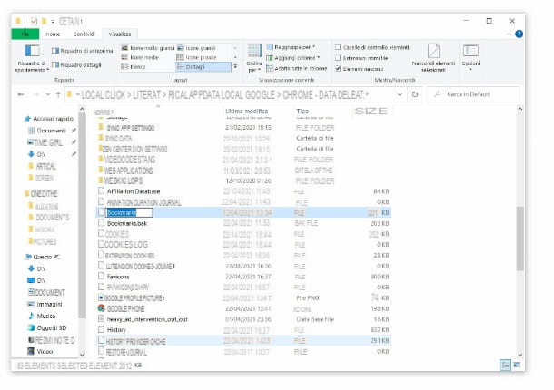Click Adatta tutte le colonne
Viewport: 554px width, 390px height.
point(297,68)
